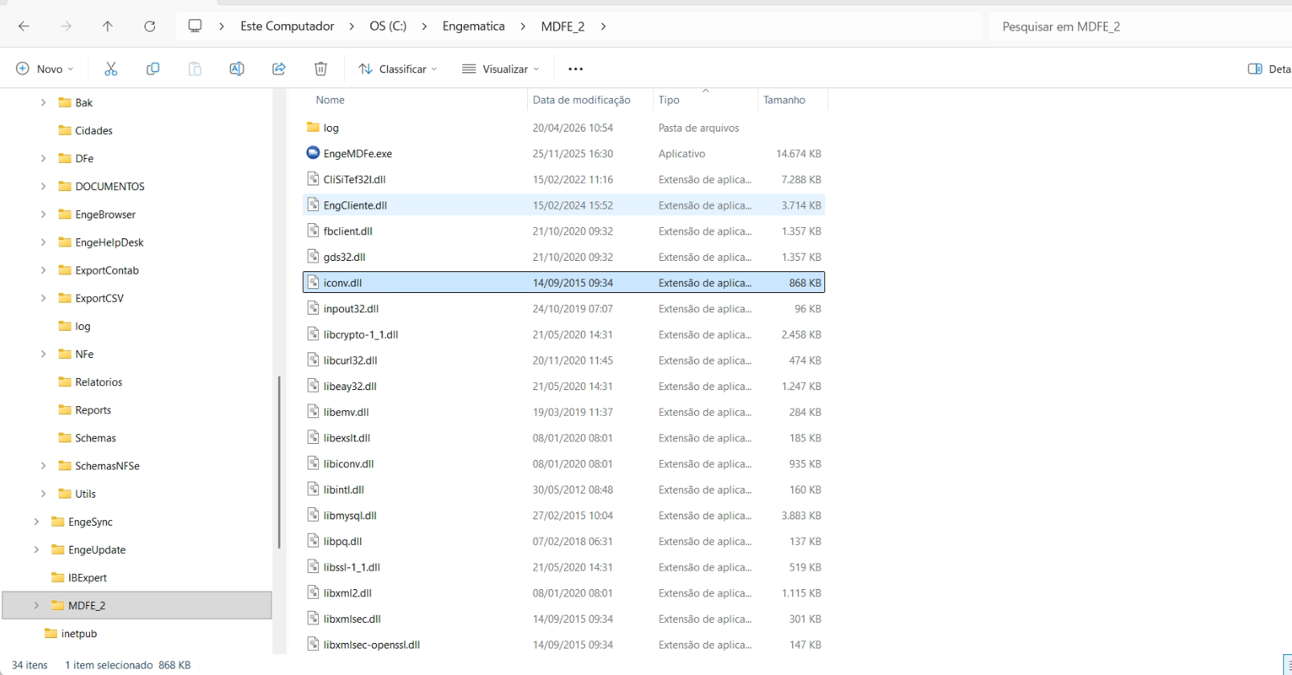Open the Visualizar view dropdown
The image size is (1292, 675).
[x=501, y=69]
